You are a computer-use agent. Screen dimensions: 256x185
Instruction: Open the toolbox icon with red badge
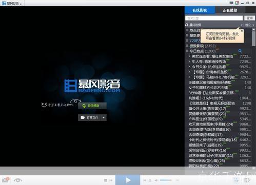[5, 180]
